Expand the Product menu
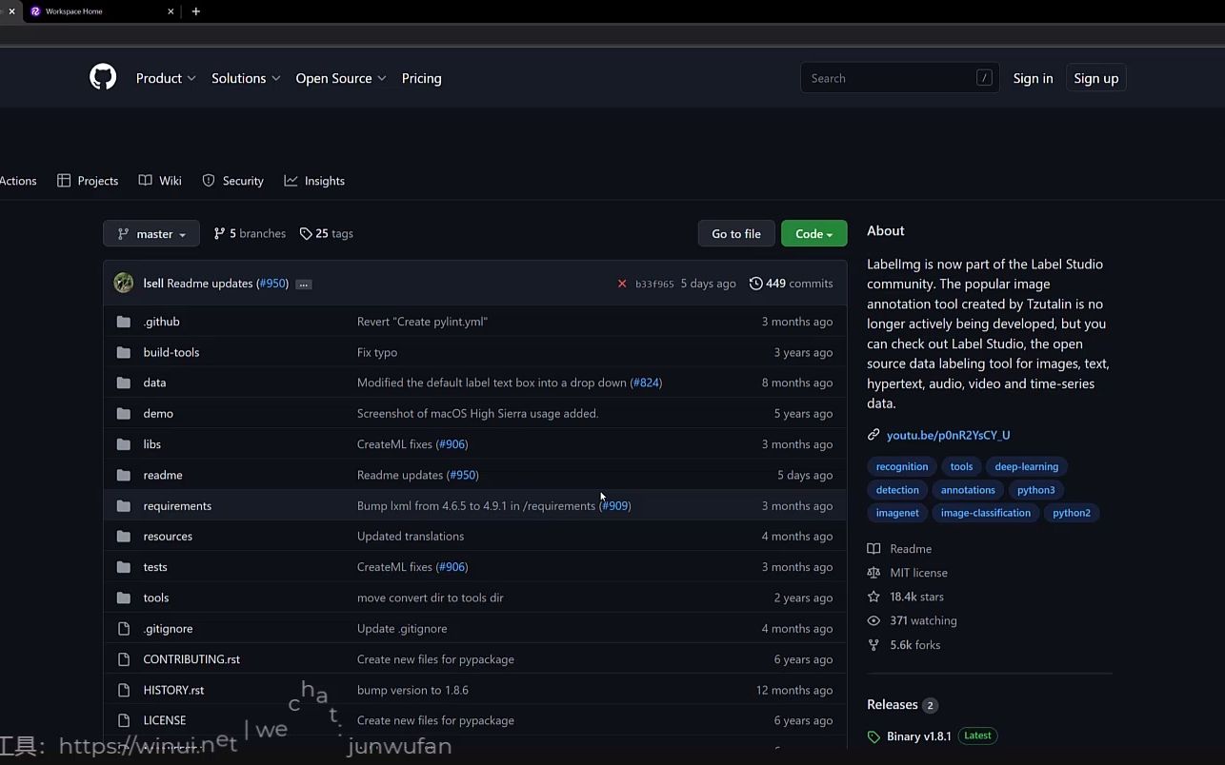Screen dimensions: 1225x765 [166, 78]
